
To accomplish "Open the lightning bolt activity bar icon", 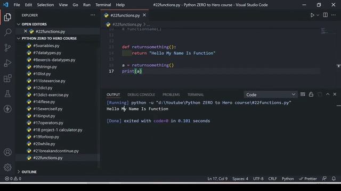I will click(7, 109).
